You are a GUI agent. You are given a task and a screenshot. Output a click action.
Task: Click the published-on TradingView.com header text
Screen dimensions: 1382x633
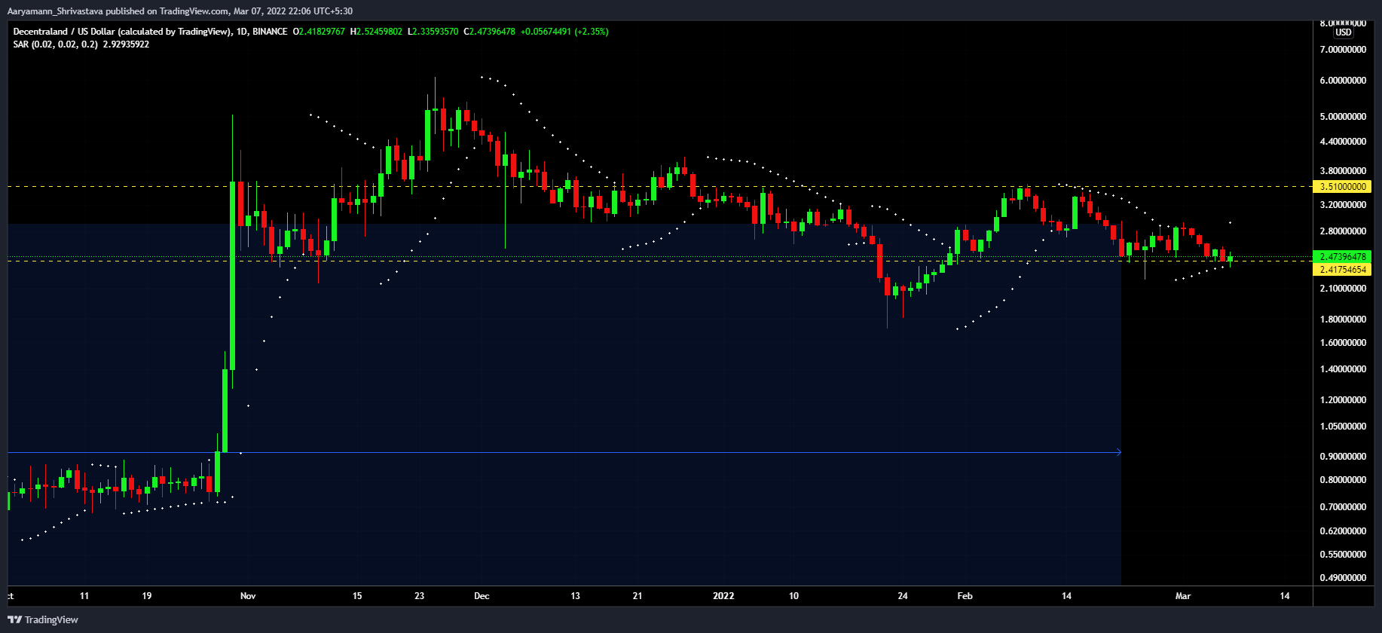[179, 11]
